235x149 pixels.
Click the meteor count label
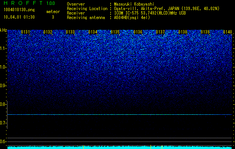coord(53,12)
